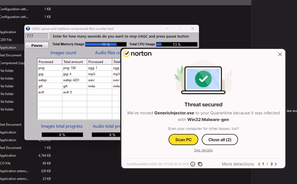Click the 'm4a:' cell in audio Processed column

point(100,86)
